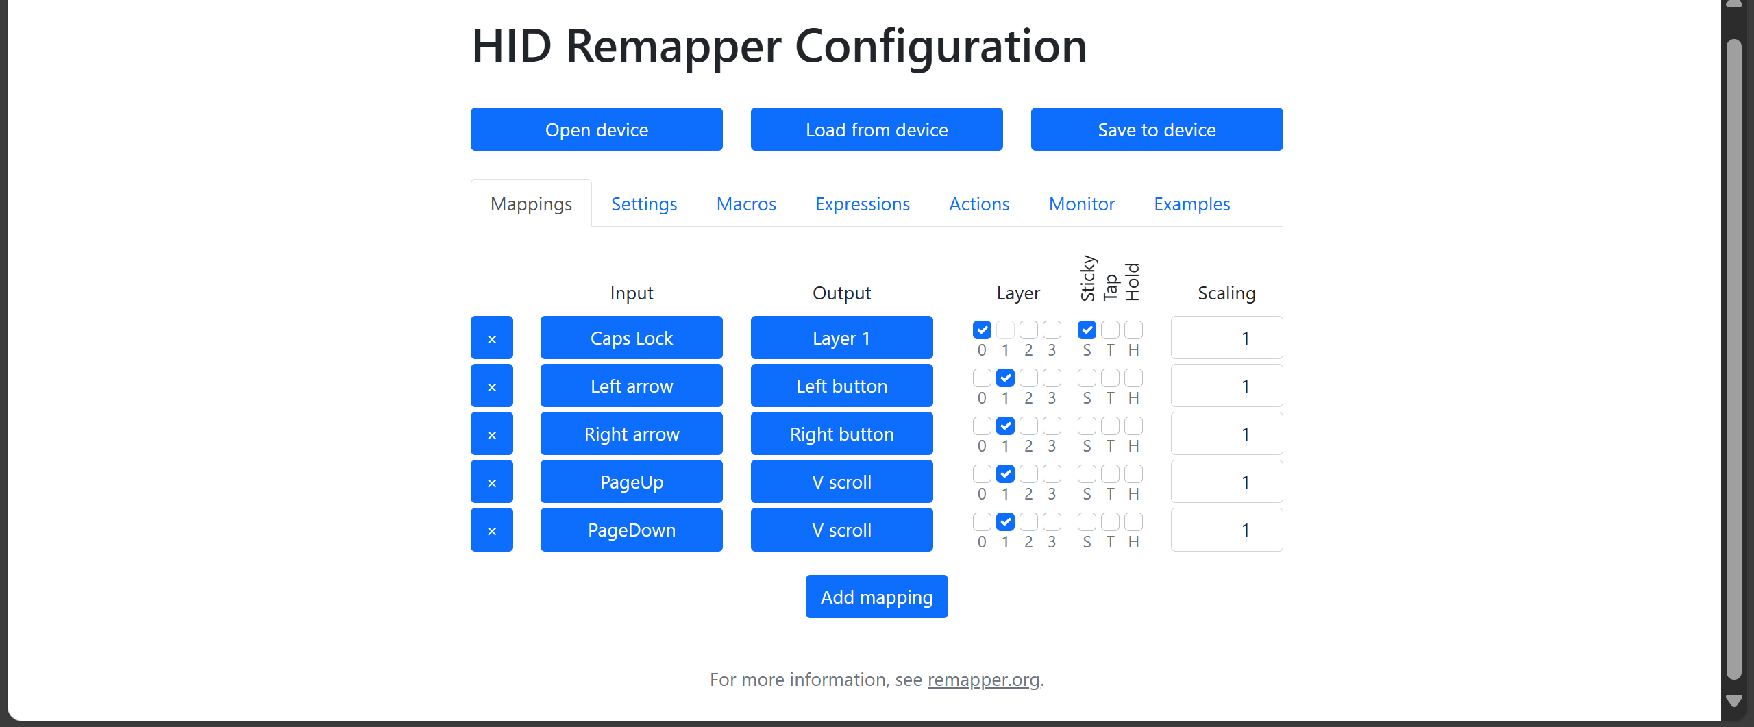Delete the Caps Lock mapping row
The height and width of the screenshot is (727, 1754).
coord(491,338)
